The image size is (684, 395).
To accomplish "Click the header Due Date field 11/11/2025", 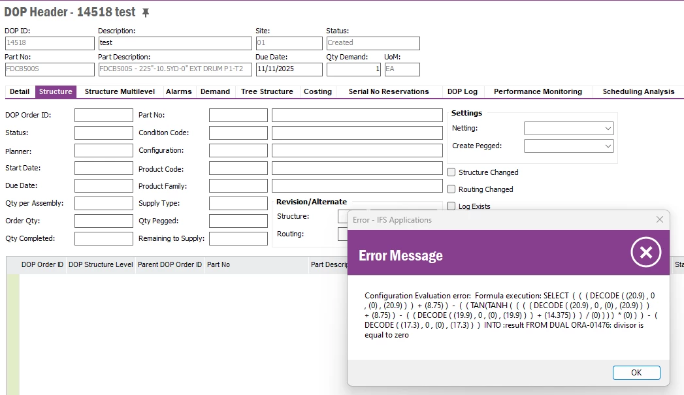I will pyautogui.click(x=289, y=69).
